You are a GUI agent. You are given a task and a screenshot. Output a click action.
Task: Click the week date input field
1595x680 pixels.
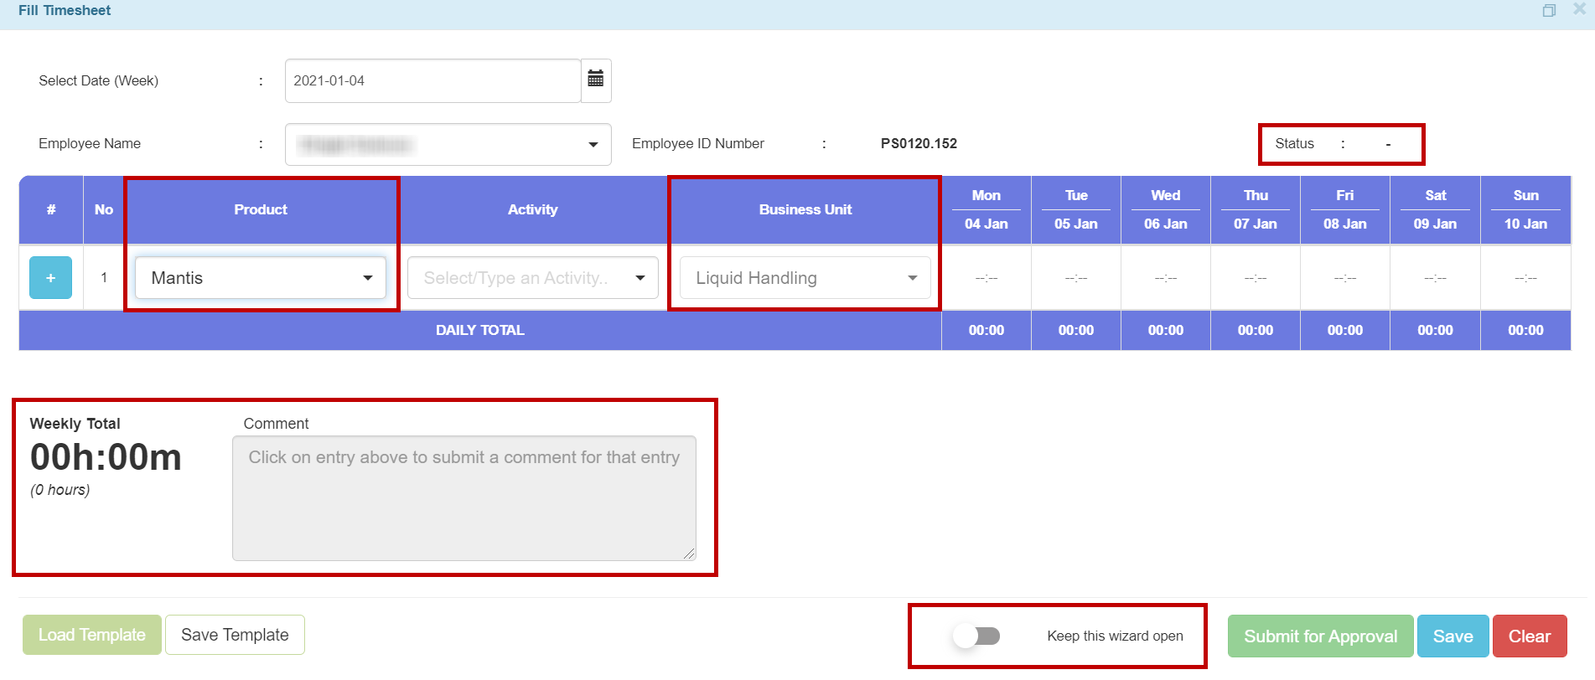(x=432, y=80)
